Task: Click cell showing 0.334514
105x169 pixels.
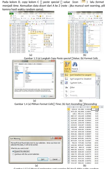Action: tap(88, 109)
